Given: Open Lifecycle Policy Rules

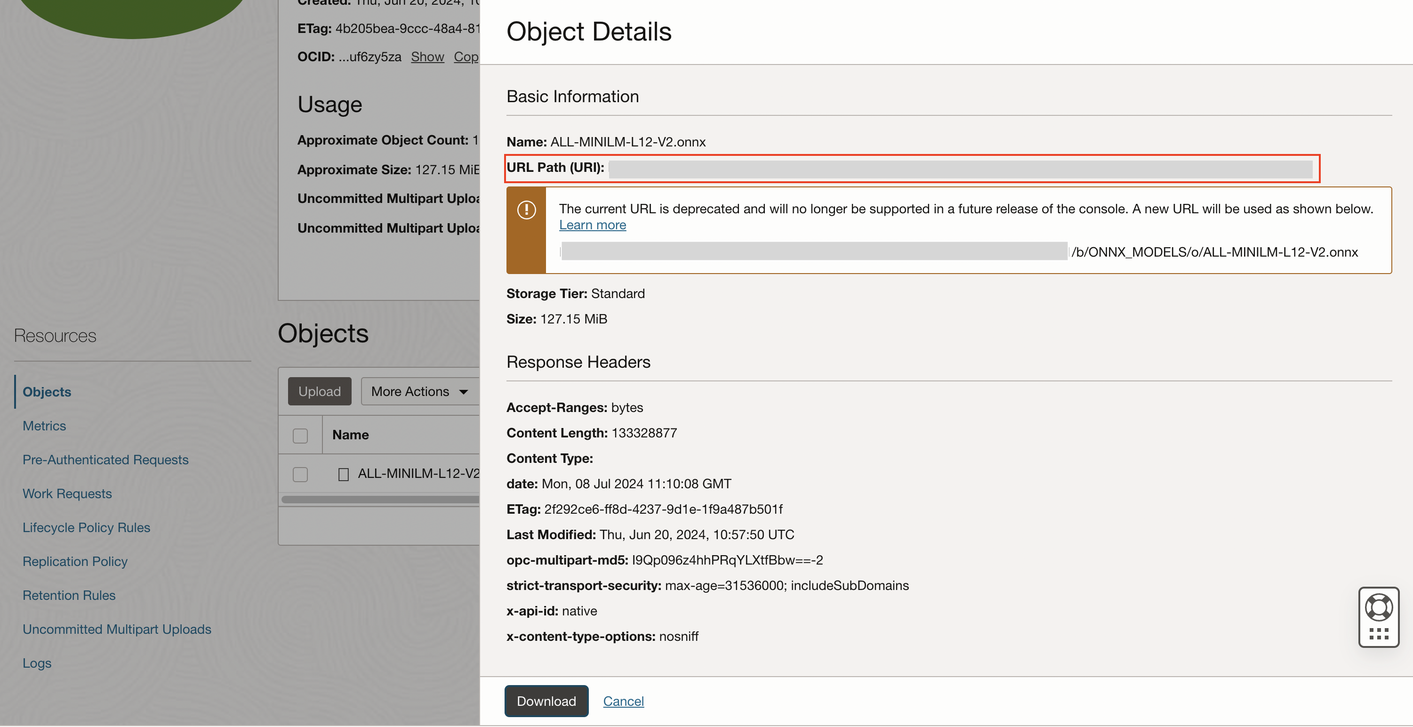Looking at the screenshot, I should 86,527.
